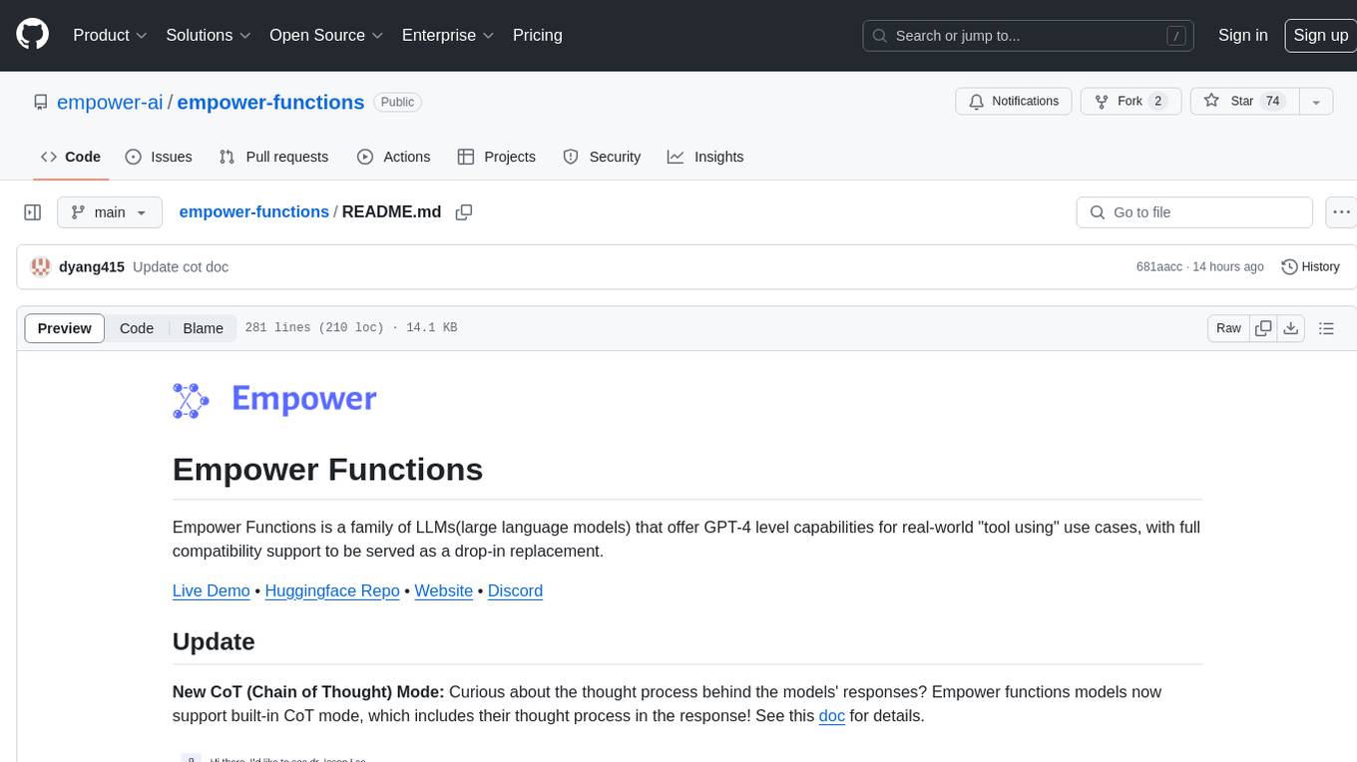Open the empower-functions repository link

(x=270, y=102)
